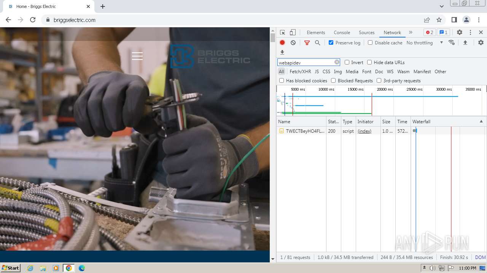Filter requests by Fetch/XHR

300,71
